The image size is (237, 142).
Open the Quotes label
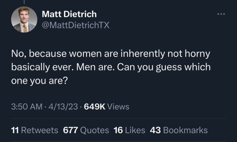coord(95,130)
